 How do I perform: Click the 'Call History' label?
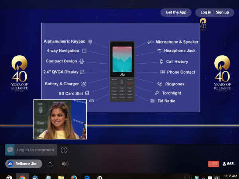[x=177, y=62]
